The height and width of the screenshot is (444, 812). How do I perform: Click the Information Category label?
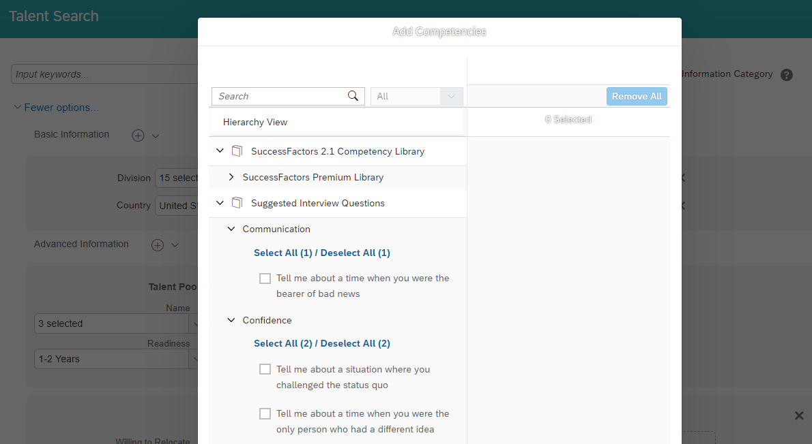[x=727, y=74]
